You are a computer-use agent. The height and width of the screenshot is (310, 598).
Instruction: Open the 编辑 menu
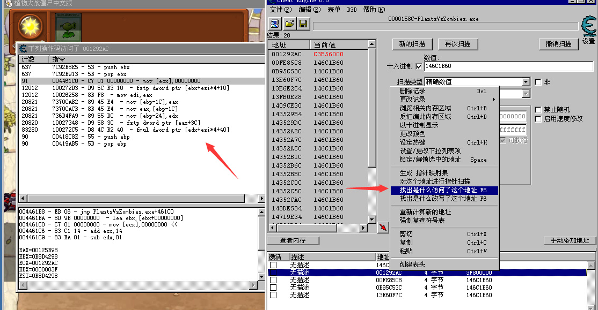click(x=309, y=10)
